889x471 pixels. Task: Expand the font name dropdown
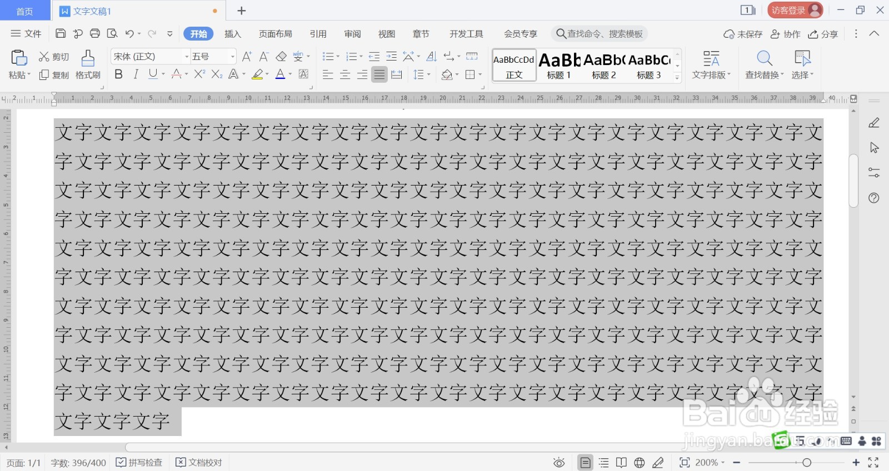[x=187, y=57]
